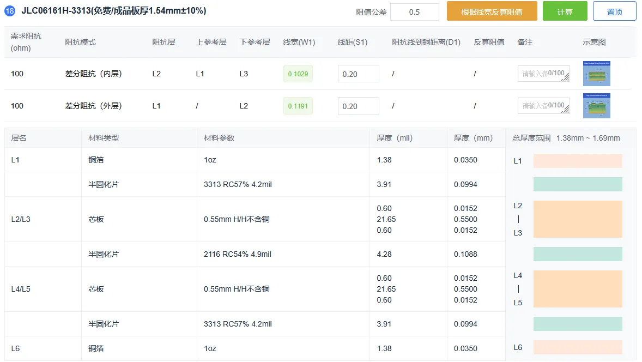Click the 阻抗线到铜距离(D1) column header
The width and height of the screenshot is (642, 362).
[426, 42]
